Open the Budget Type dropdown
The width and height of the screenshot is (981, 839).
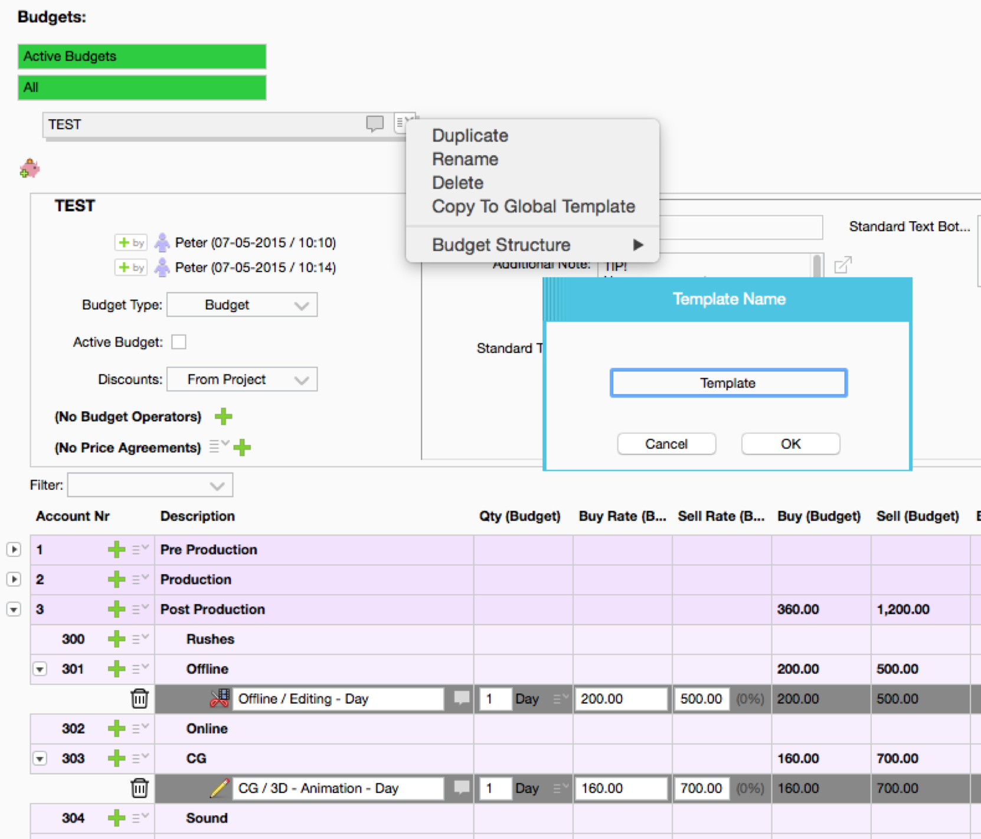(x=242, y=305)
